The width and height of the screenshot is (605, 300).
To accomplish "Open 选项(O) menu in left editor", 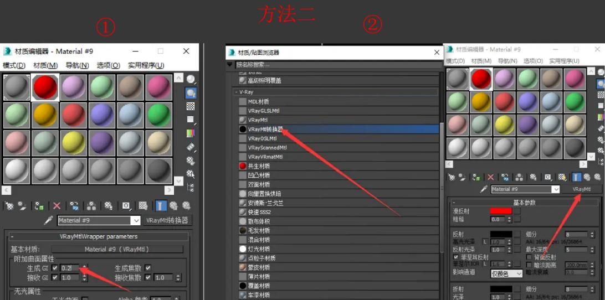I will 109,65.
